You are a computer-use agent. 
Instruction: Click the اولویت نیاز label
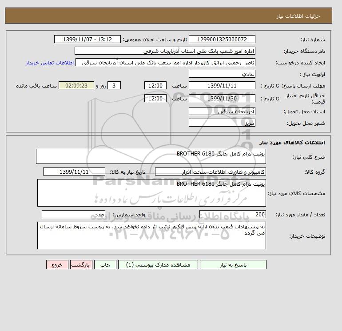coord(312,74)
